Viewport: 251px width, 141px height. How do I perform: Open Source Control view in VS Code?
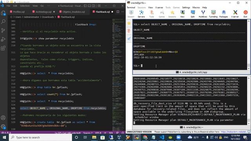[x=3, y=31]
